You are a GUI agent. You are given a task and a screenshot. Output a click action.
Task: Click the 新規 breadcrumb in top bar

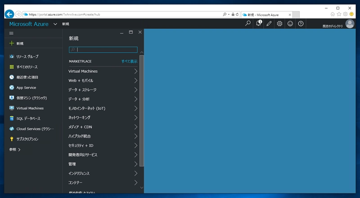pyautogui.click(x=65, y=24)
